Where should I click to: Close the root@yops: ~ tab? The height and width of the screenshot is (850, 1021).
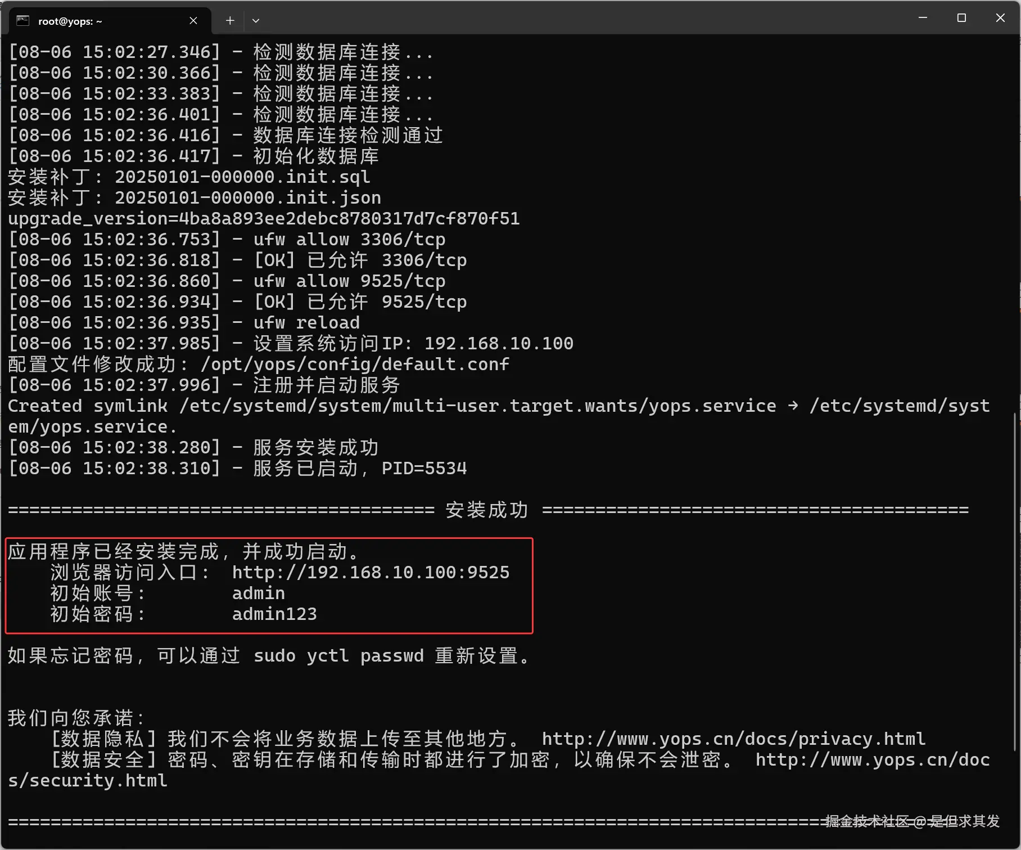coord(193,20)
